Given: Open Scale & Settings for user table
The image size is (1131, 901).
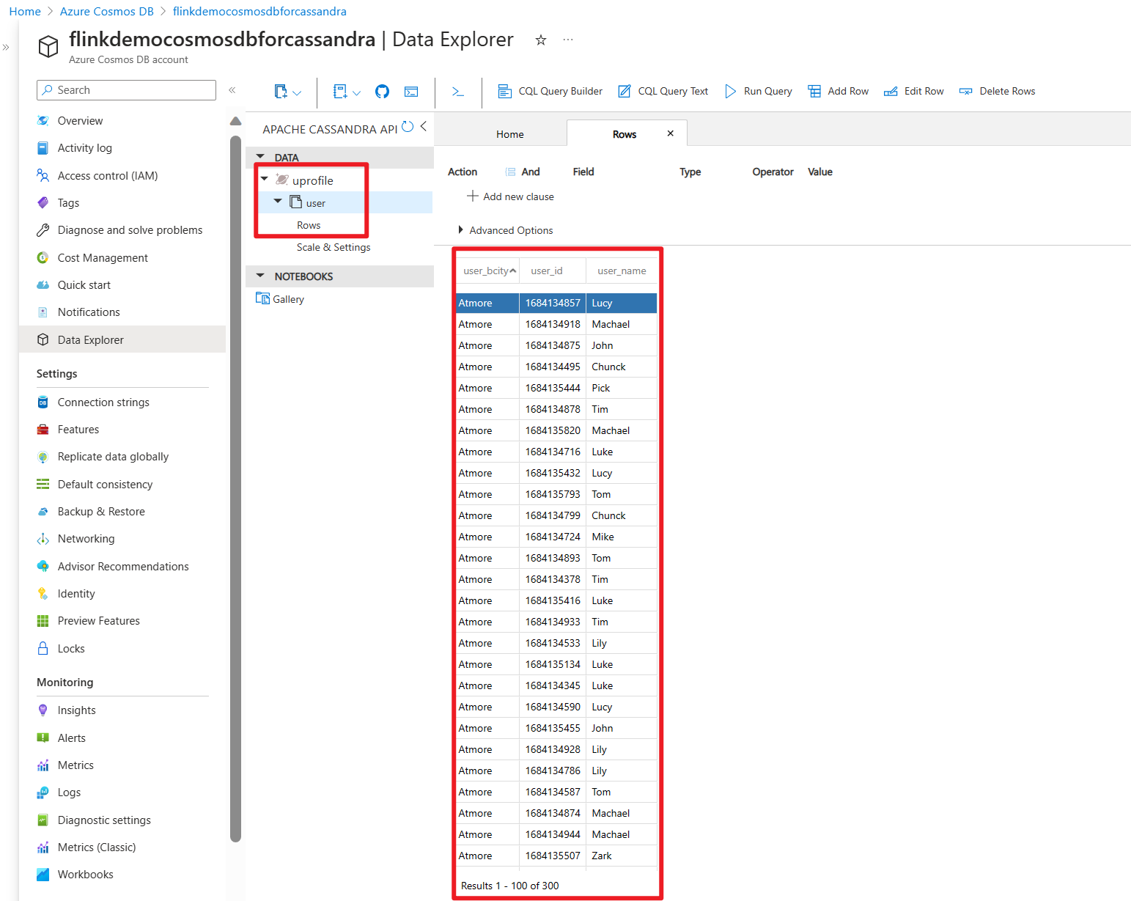Looking at the screenshot, I should coord(334,247).
